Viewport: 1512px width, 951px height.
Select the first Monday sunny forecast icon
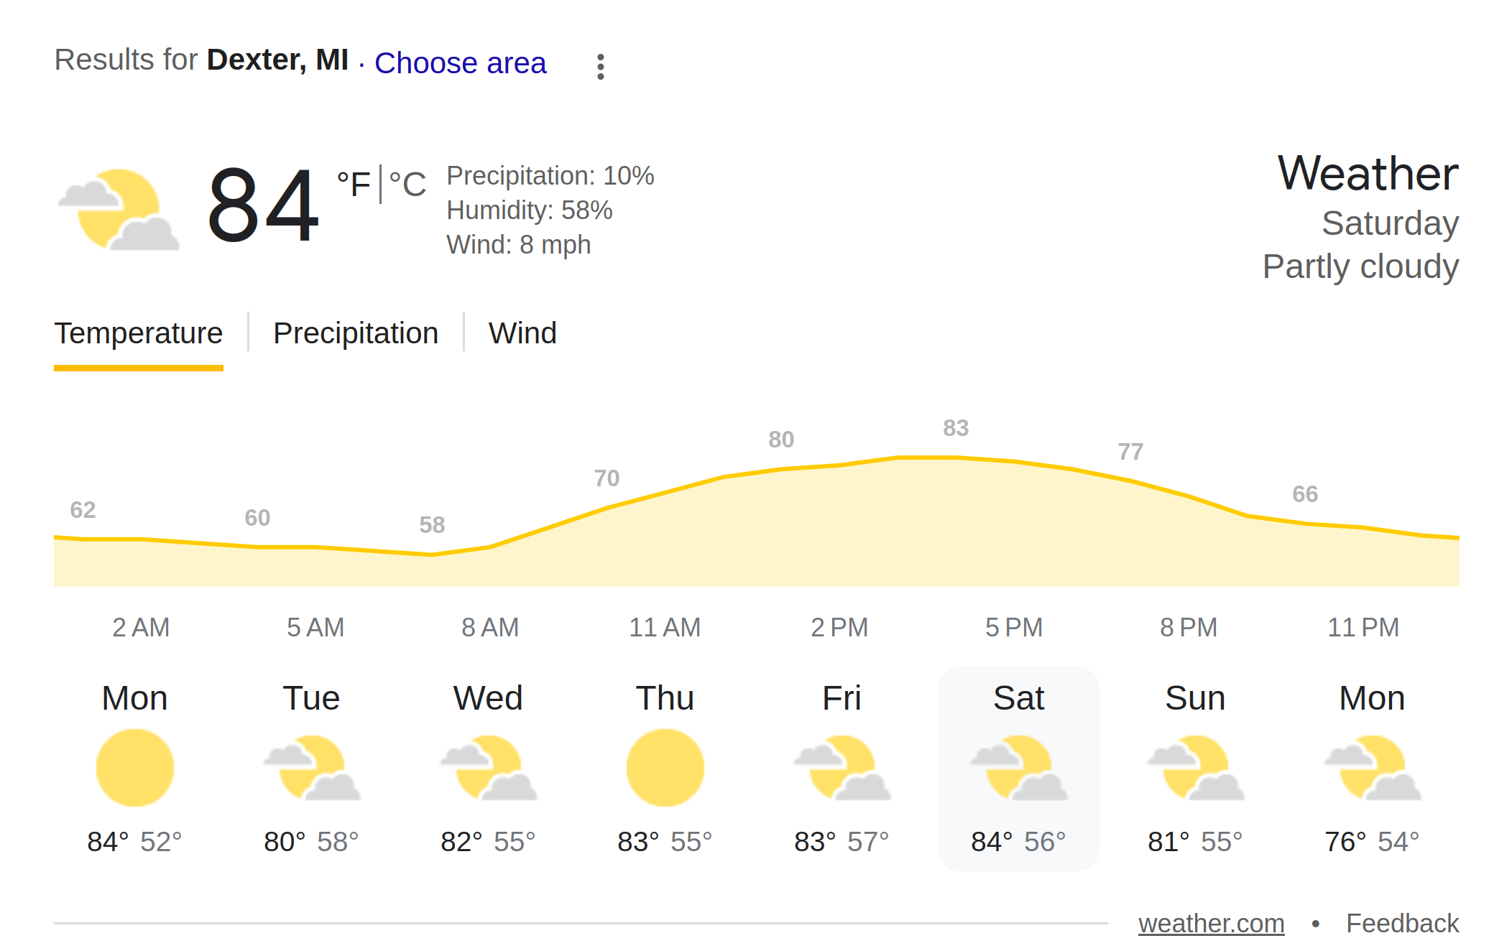click(135, 768)
